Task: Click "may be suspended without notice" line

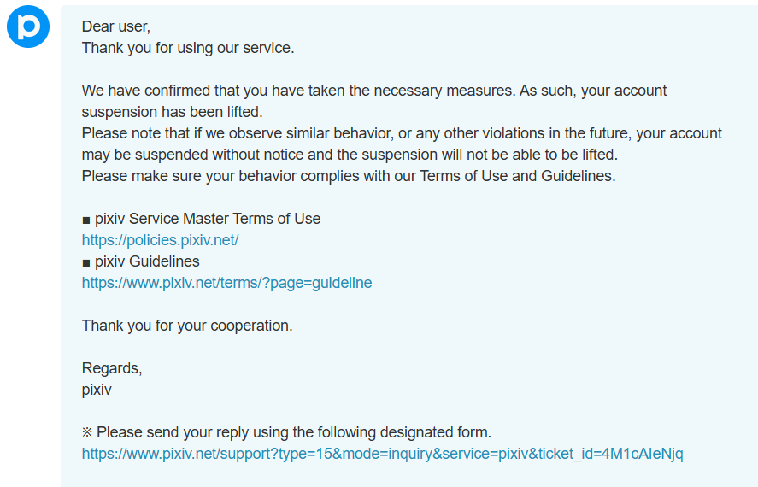Action: click(350, 155)
